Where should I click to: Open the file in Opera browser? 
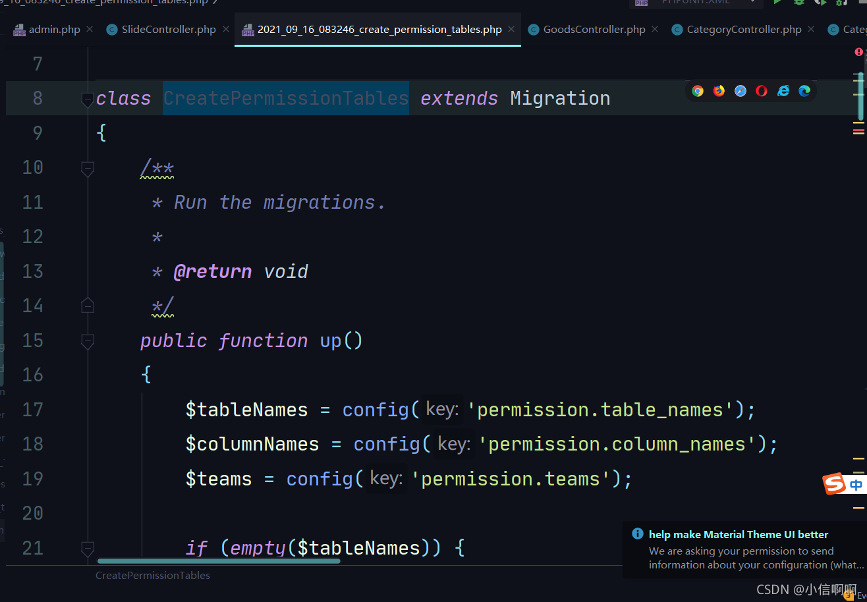762,91
